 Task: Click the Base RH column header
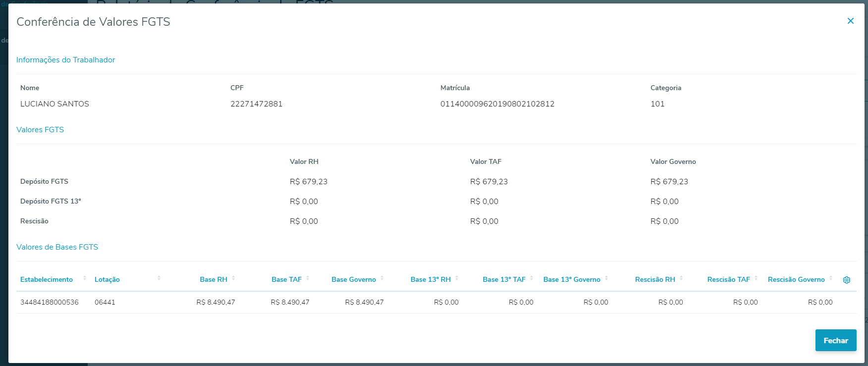(x=214, y=279)
